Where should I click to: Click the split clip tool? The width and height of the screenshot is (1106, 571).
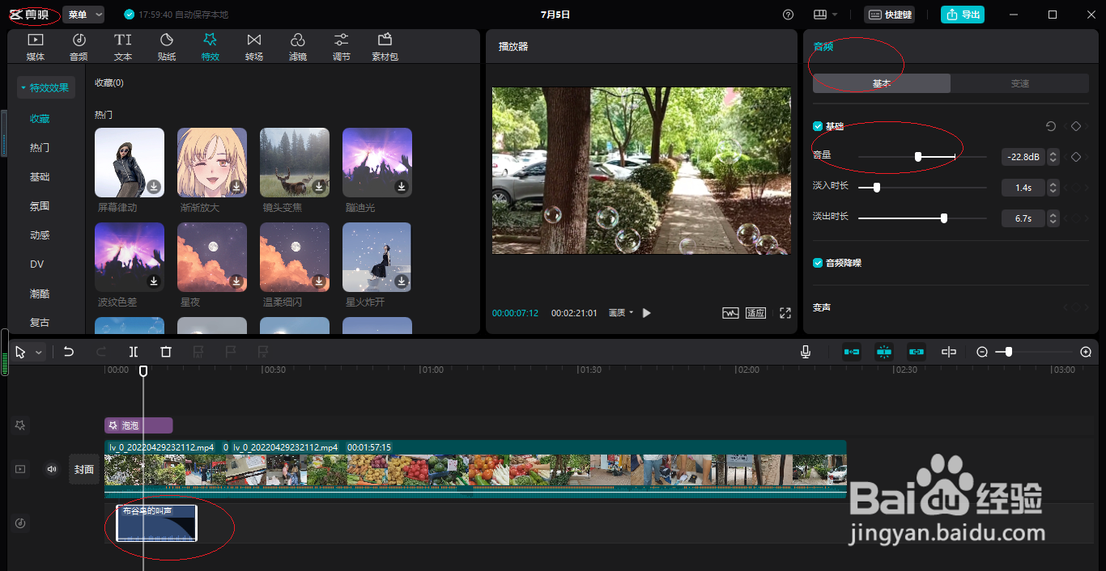coord(134,352)
